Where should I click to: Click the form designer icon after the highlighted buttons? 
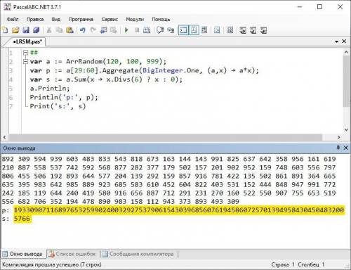[x=204, y=30]
